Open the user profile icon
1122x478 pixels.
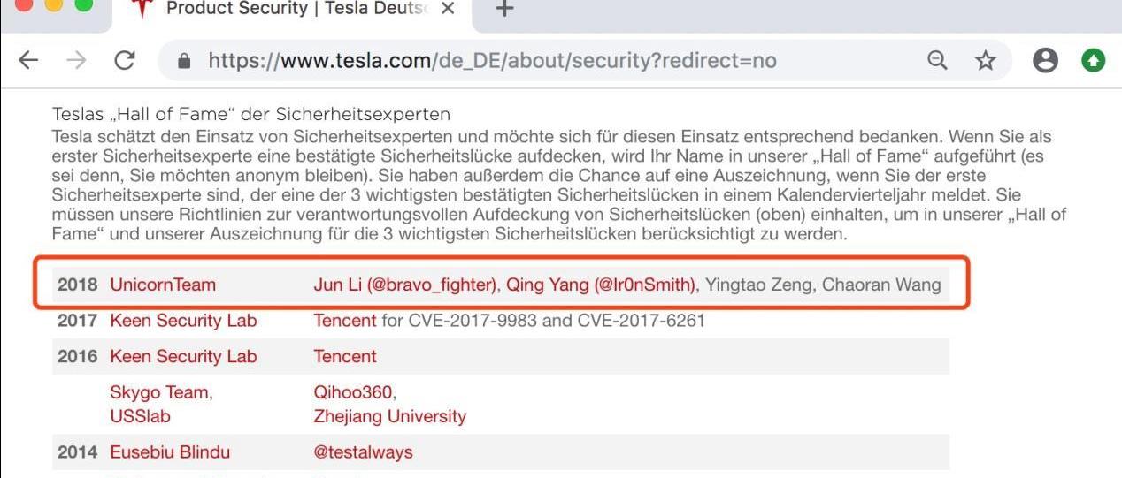1045,60
